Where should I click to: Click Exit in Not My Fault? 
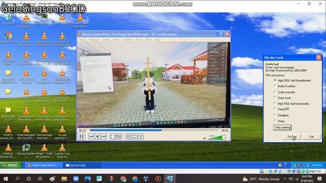click(311, 137)
